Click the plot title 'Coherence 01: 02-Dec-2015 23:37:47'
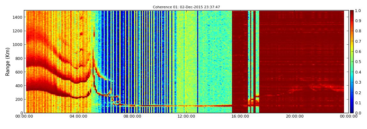This screenshot has height=129, width=367. point(186,7)
